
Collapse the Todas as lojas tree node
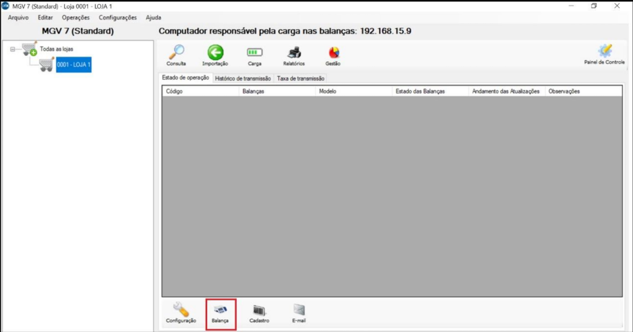(x=12, y=49)
